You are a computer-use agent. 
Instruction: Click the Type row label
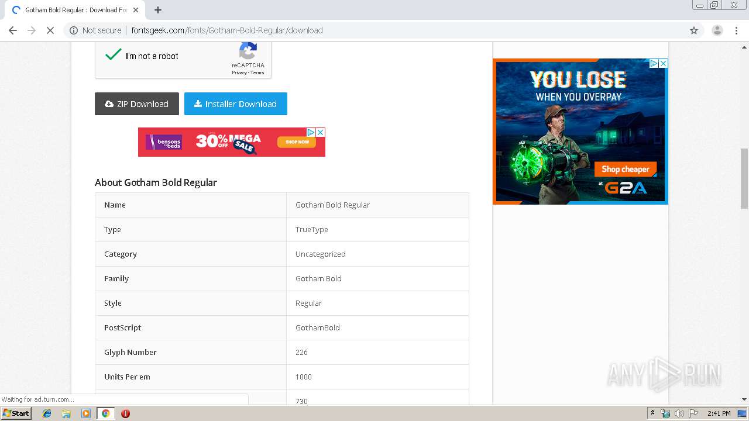tap(112, 229)
